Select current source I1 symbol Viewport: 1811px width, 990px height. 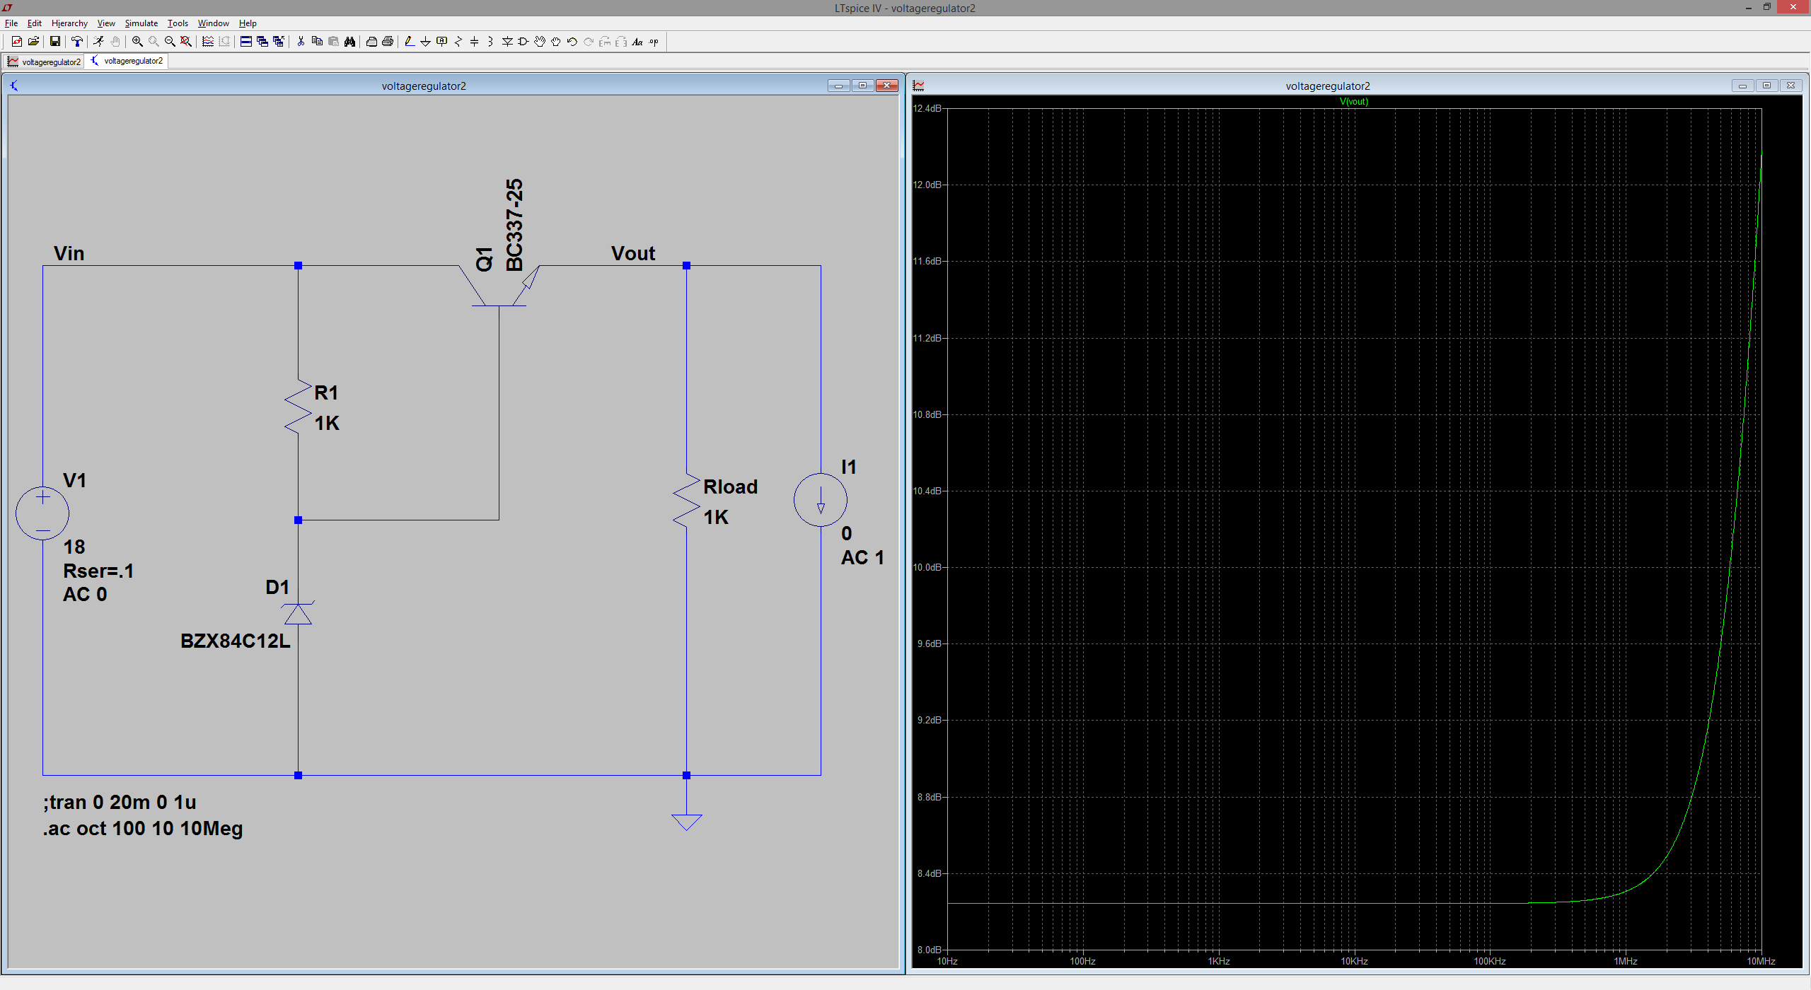[821, 500]
